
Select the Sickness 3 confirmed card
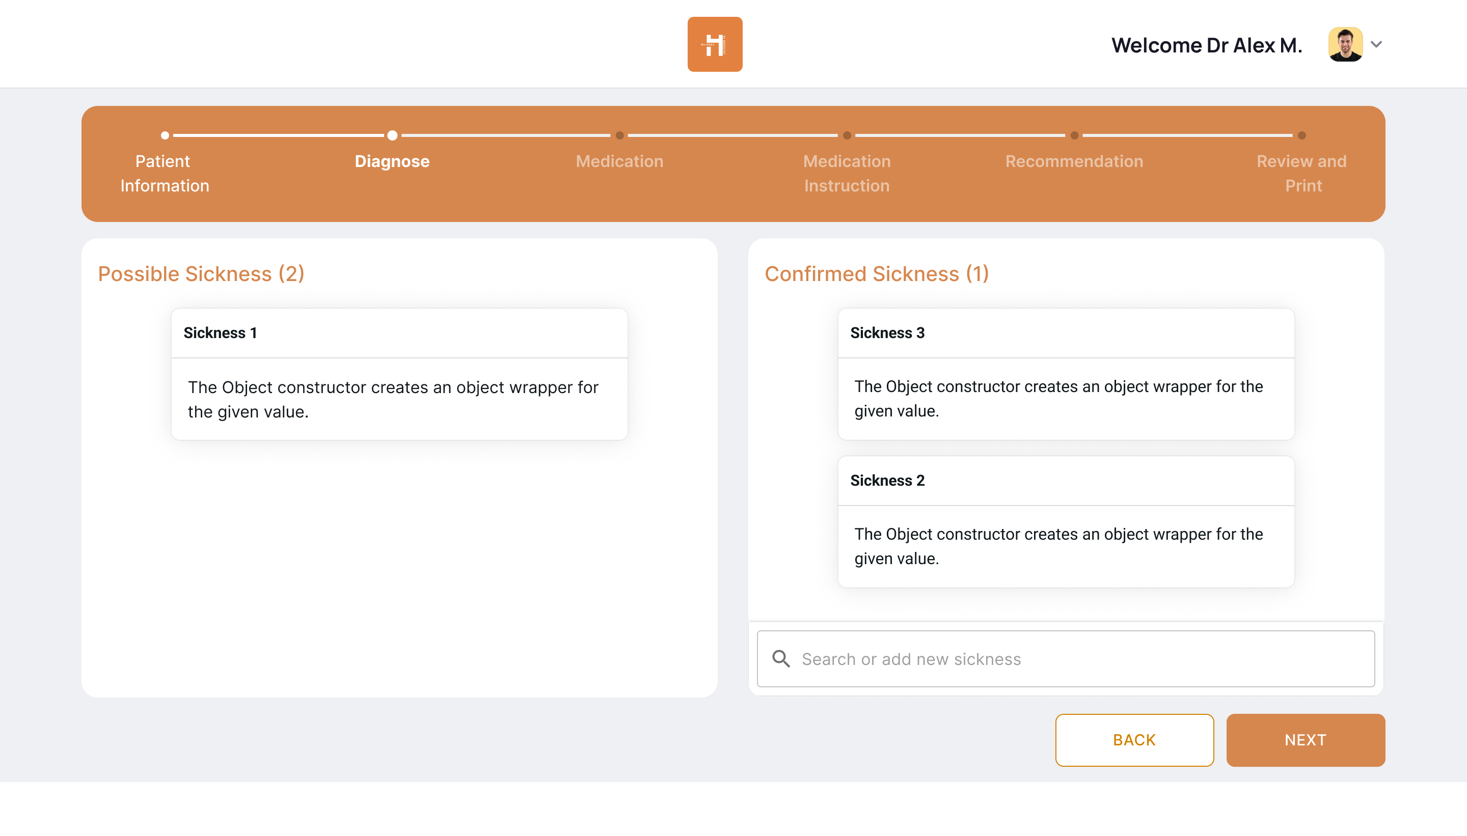(x=1066, y=374)
